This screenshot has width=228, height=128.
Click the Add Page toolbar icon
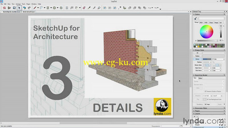coord(105,8)
